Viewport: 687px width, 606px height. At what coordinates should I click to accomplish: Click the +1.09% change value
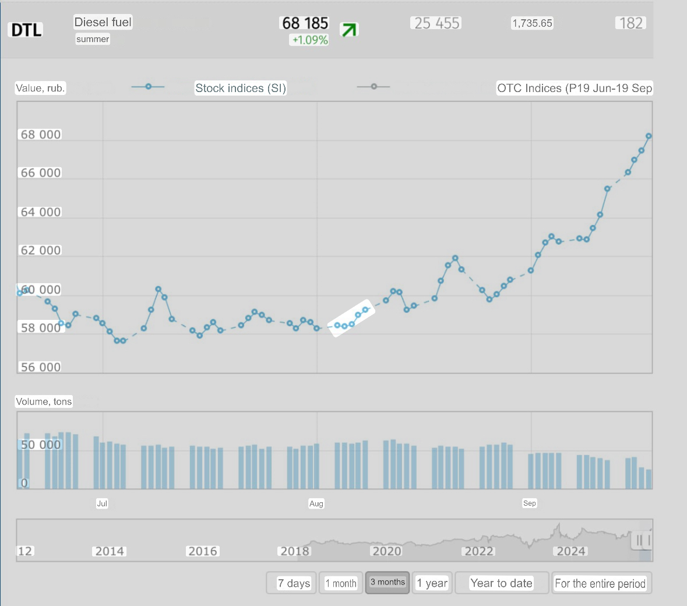coord(309,40)
